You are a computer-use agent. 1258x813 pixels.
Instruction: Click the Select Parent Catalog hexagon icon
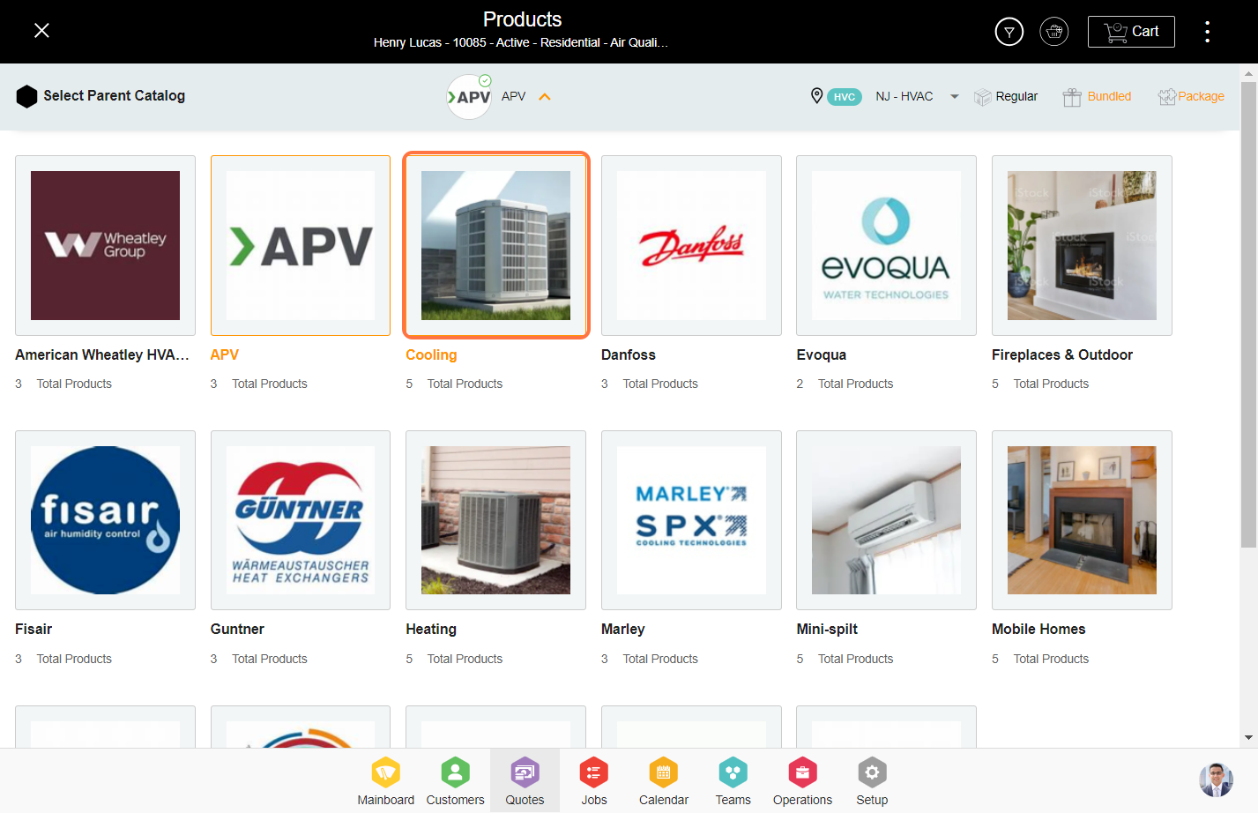(26, 96)
